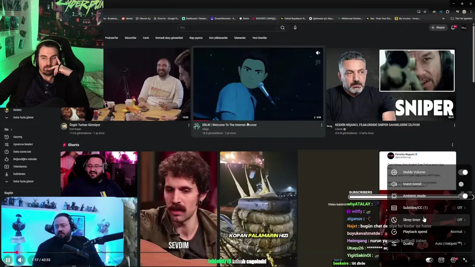Screen dimensions: 475x267
Task: Open the KESKİN NİŞANCI sniper video title
Action: [x=377, y=125]
